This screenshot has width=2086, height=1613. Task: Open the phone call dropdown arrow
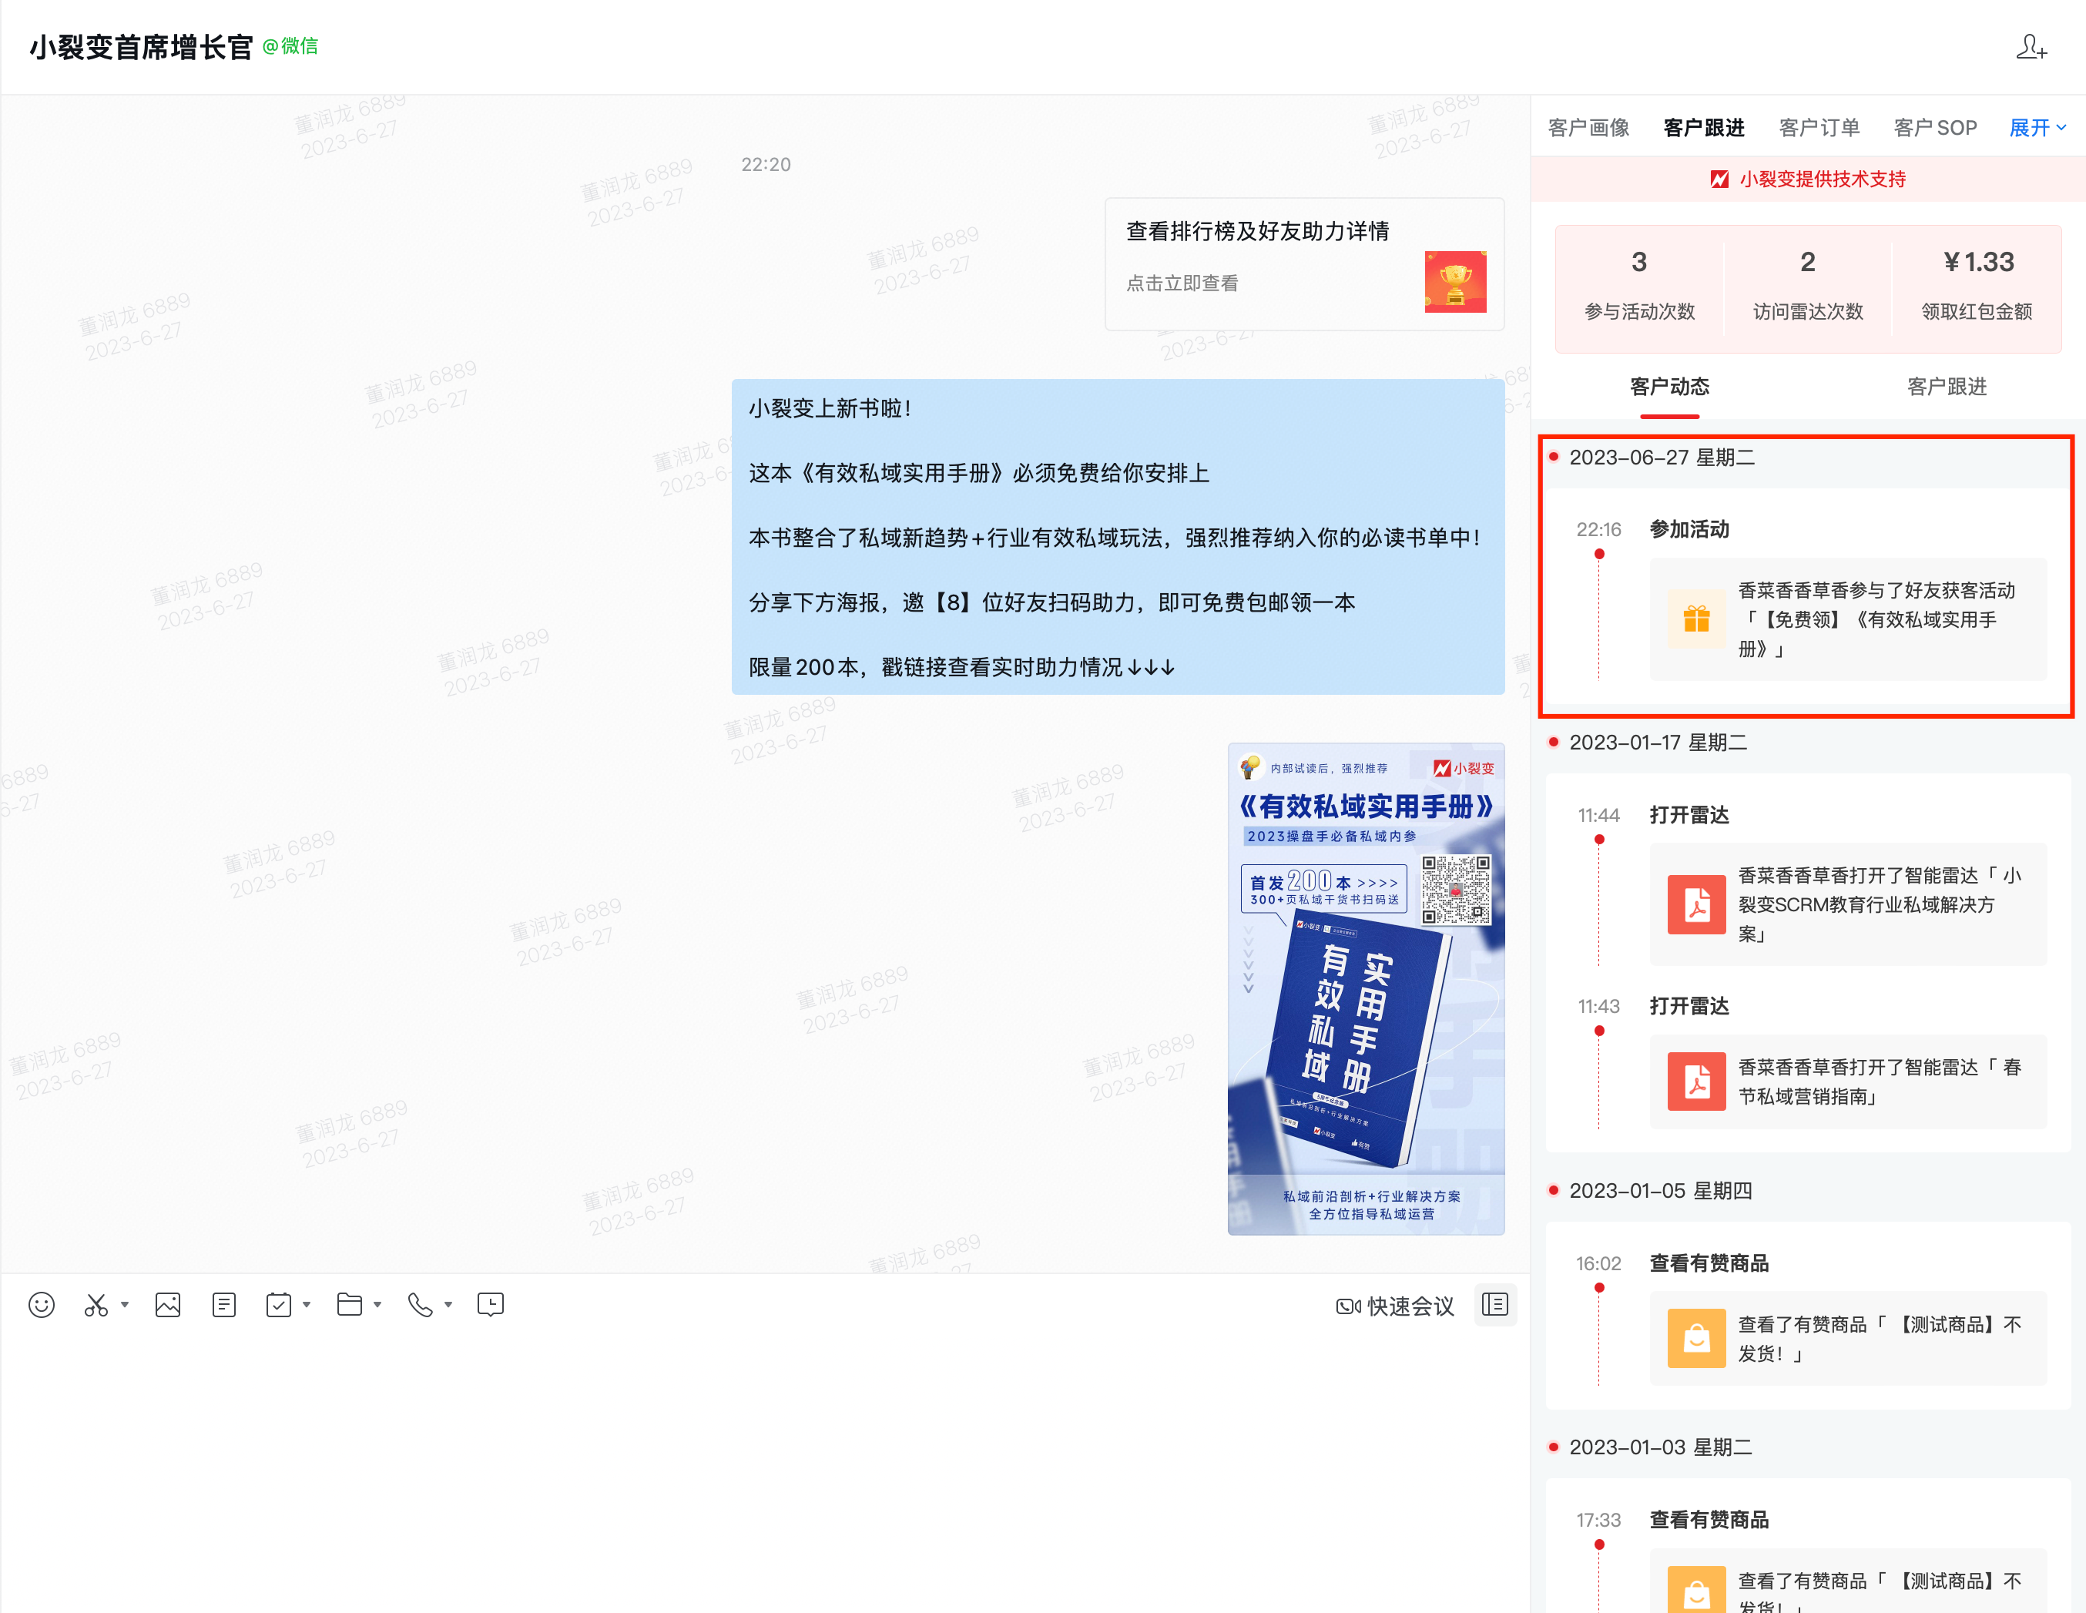(448, 1305)
